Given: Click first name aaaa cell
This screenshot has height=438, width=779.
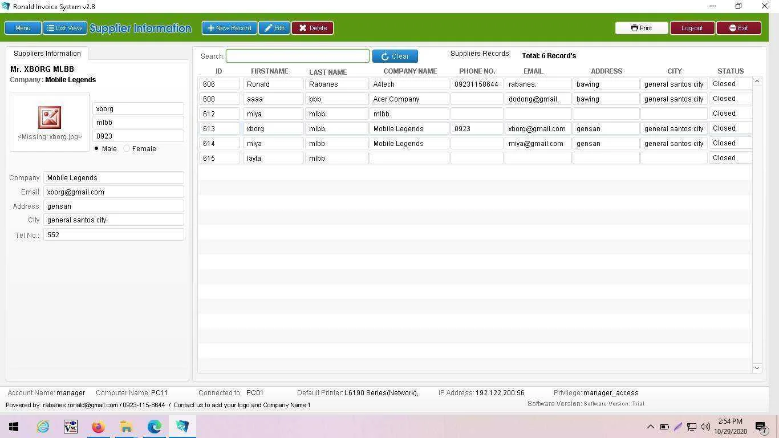Looking at the screenshot, I should [274, 99].
